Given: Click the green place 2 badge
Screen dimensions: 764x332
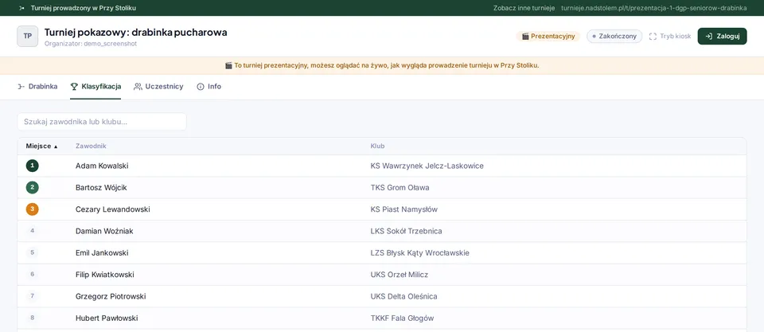Looking at the screenshot, I should coord(32,187).
